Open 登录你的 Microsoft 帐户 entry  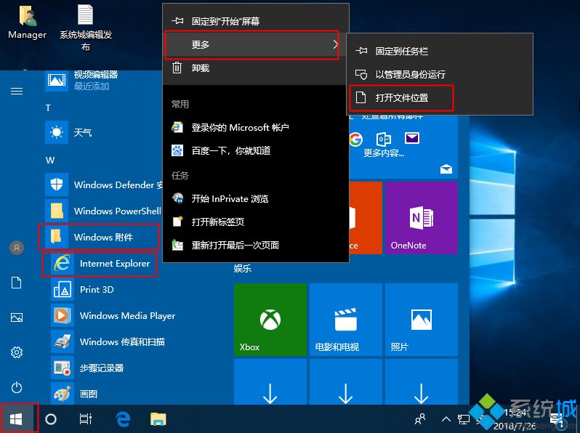coord(256,128)
